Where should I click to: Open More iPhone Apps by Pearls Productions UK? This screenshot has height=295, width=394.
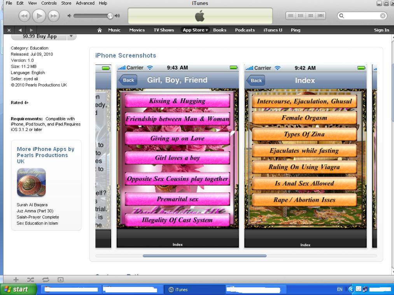pyautogui.click(x=46, y=155)
